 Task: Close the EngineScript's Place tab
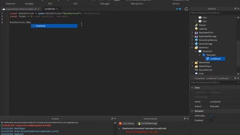click(38, 9)
